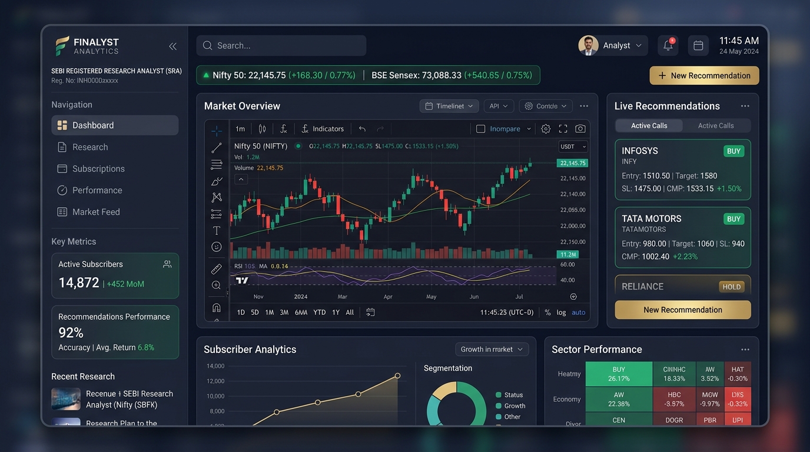Activate the ruler measure tool
The width and height of the screenshot is (810, 452).
217,268
